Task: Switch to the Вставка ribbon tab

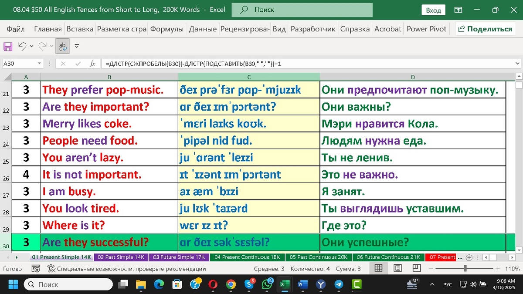Action: tap(80, 29)
